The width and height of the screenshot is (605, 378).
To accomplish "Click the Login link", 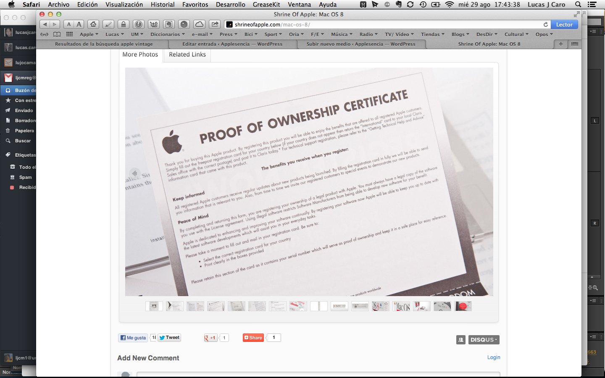I will [494, 357].
